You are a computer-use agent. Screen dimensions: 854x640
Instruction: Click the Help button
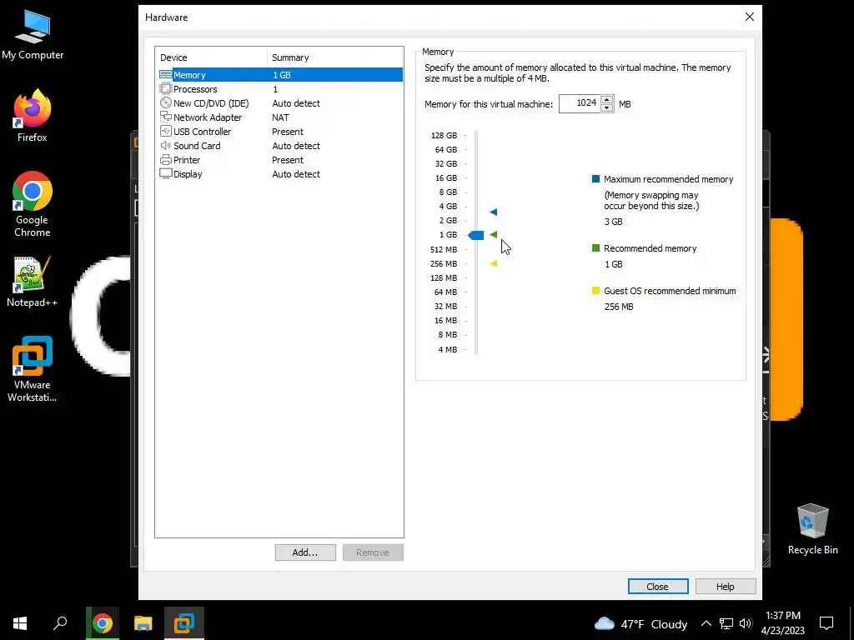725,587
